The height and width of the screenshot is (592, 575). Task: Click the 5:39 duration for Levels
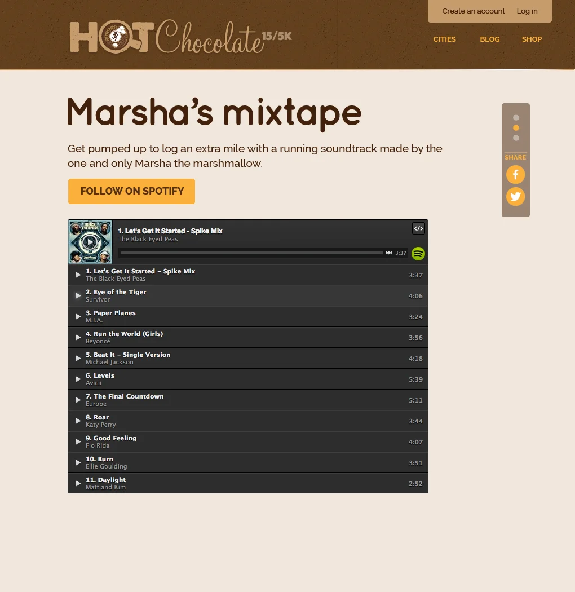click(x=415, y=379)
